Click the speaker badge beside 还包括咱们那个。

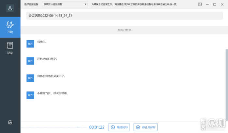(30, 61)
